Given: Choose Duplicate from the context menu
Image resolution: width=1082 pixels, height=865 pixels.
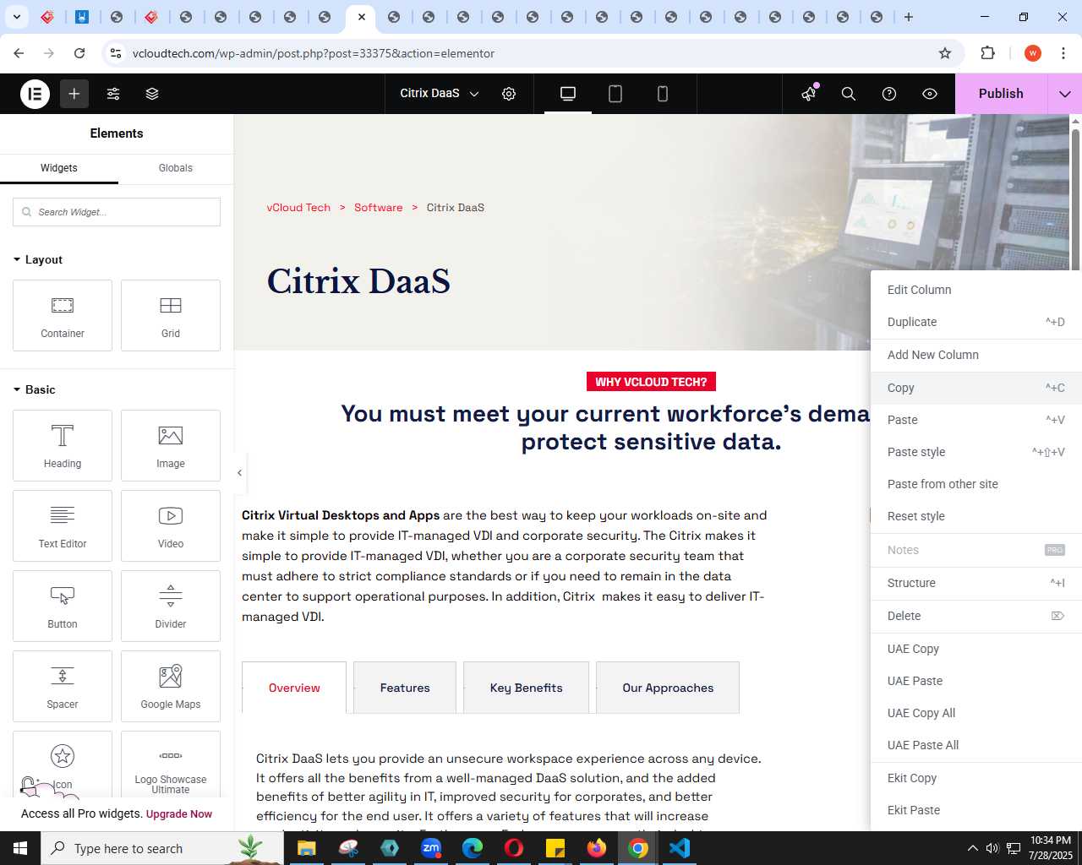Looking at the screenshot, I should 976,322.
